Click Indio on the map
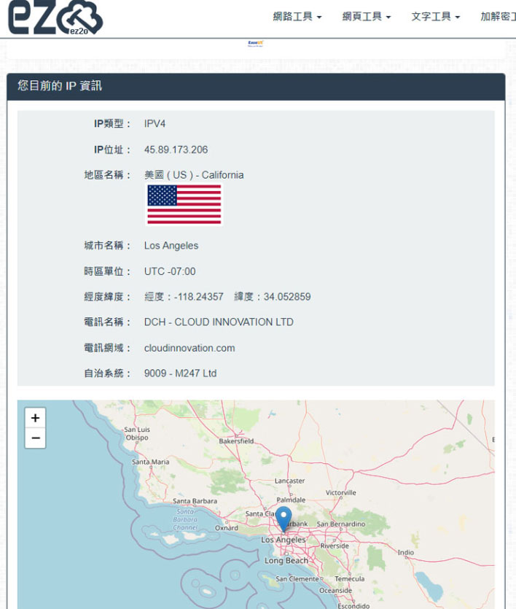Viewport: 516px width, 609px height. pyautogui.click(x=406, y=552)
